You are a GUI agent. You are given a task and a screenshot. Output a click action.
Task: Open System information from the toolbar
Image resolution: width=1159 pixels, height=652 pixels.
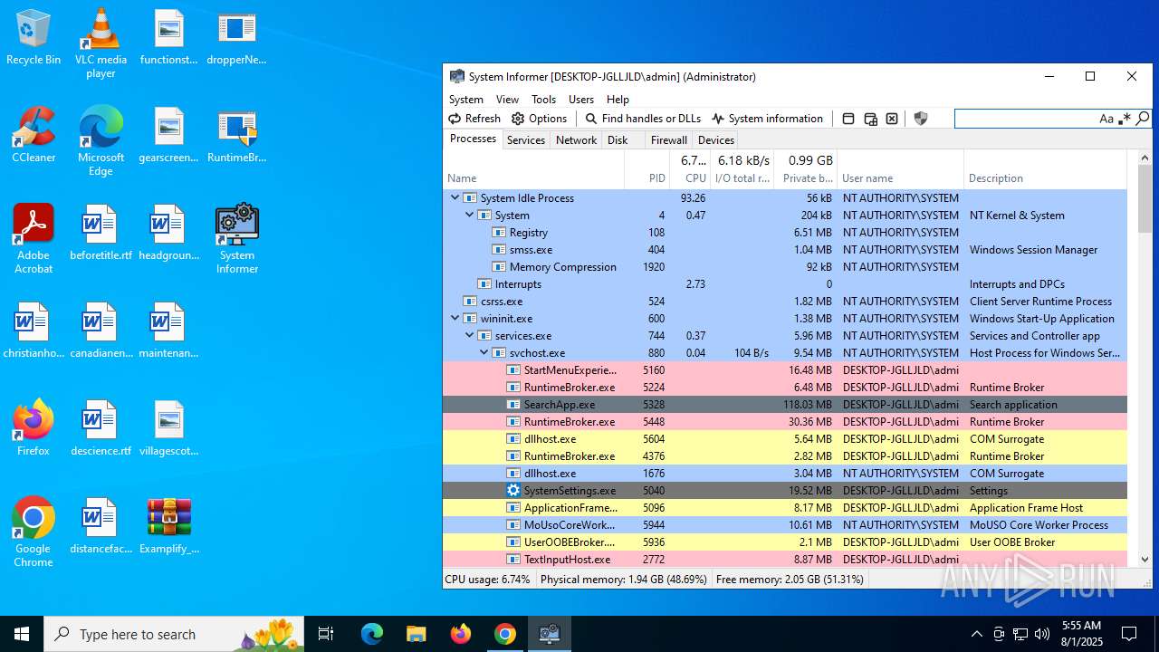[768, 119]
